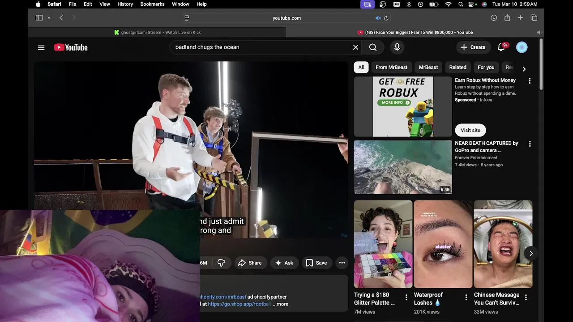Open NEAR DEATH CAPTURED video thumbnail
Image resolution: width=573 pixels, height=322 pixels.
[403, 167]
